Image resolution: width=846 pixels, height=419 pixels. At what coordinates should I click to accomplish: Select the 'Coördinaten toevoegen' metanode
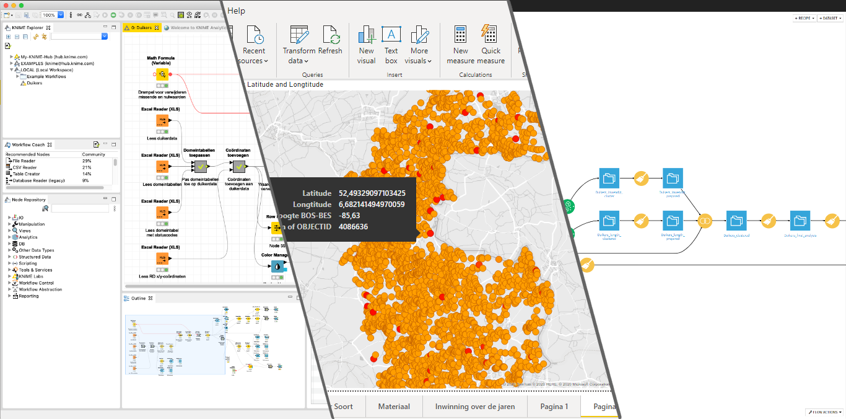pos(238,167)
